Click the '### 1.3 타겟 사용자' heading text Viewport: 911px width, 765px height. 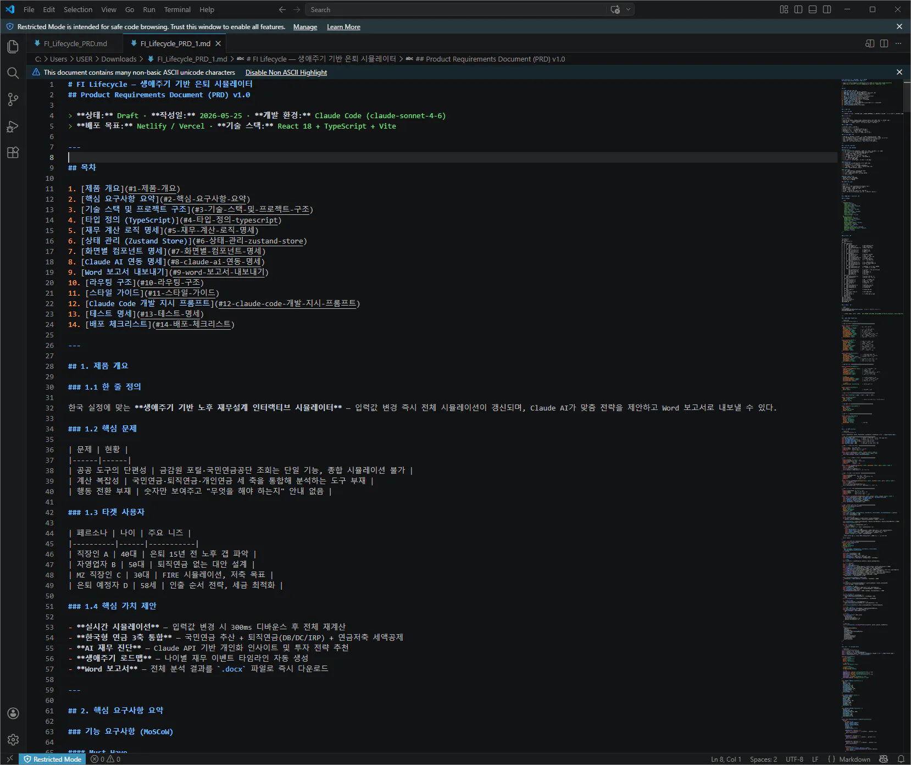coord(106,512)
